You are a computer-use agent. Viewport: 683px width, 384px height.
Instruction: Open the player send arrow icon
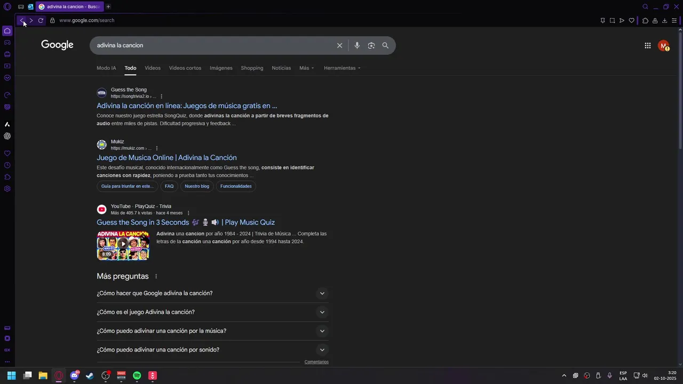point(622,20)
